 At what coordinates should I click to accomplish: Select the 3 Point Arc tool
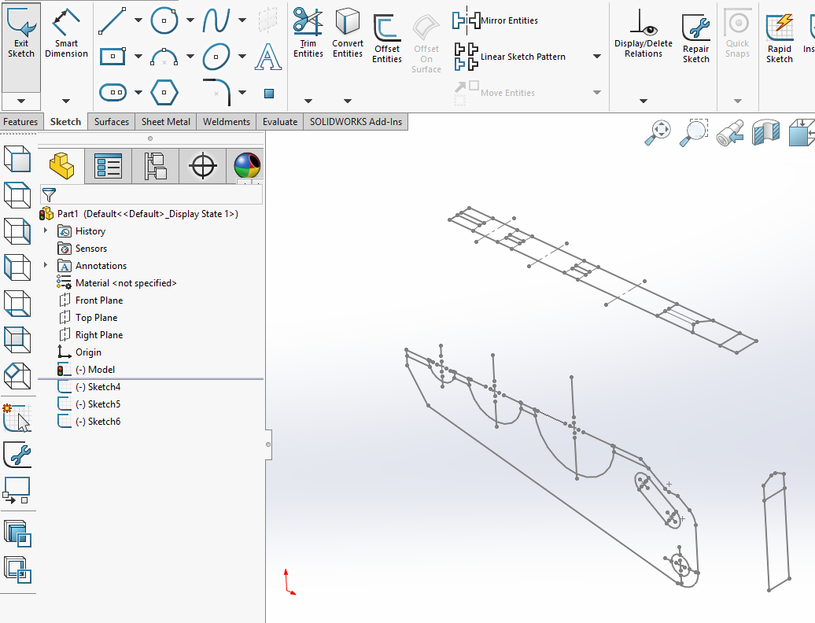click(164, 56)
